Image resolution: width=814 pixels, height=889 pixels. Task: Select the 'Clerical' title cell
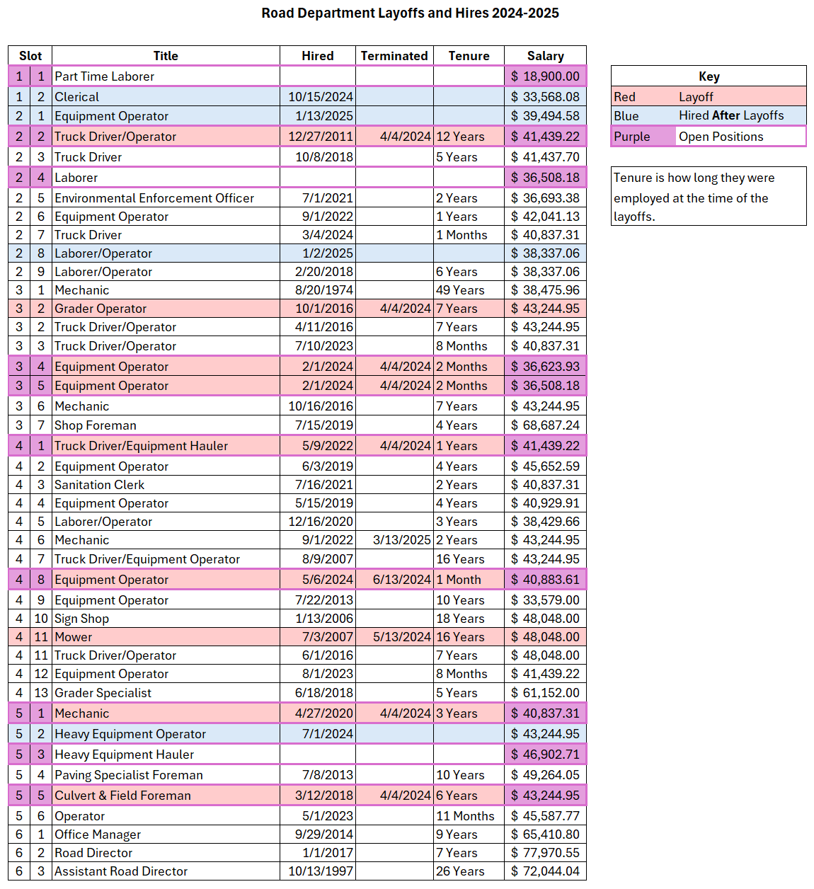pyautogui.click(x=166, y=97)
